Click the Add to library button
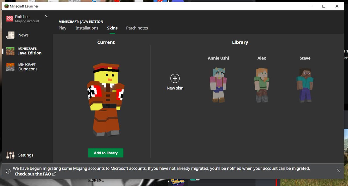This screenshot has height=186, width=348. (106, 153)
